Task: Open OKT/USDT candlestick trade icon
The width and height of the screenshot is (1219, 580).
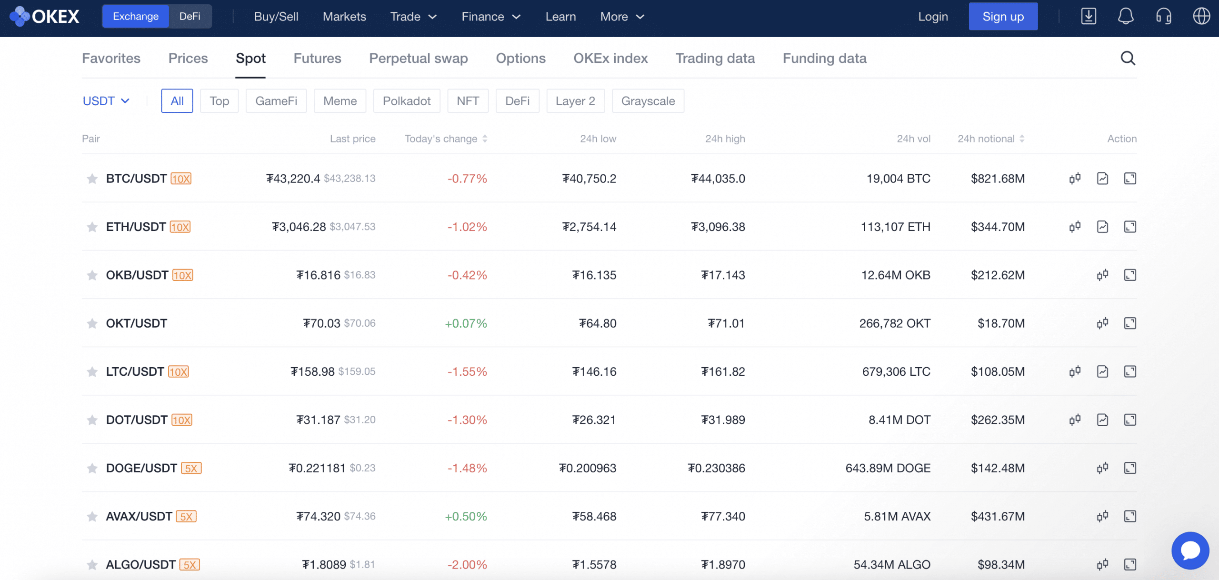Action: pos(1102,323)
